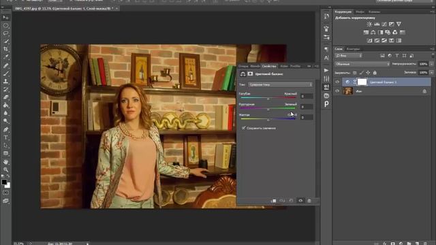This screenshot has height=245, width=436.
Task: Open the status bar info arrow
Action: (x=88, y=244)
